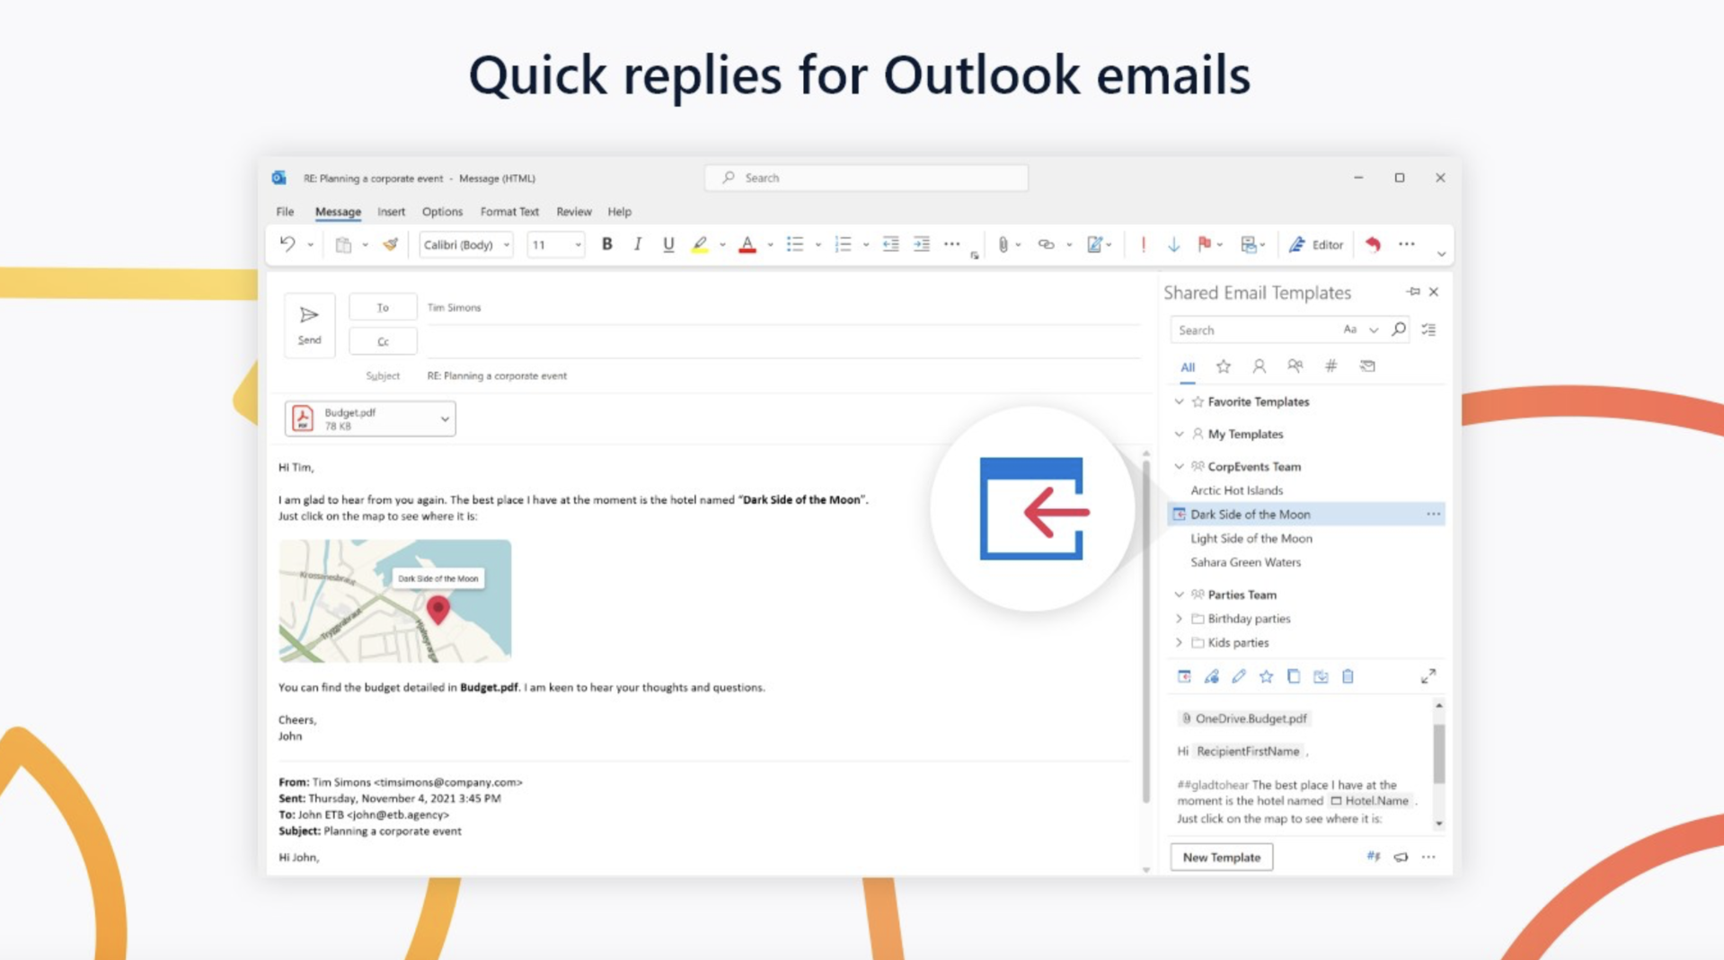Insert a numbered list
Screen dimensions: 1724x960
(843, 244)
